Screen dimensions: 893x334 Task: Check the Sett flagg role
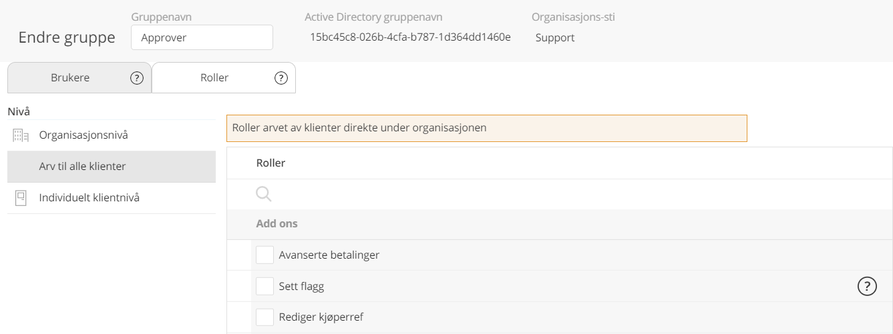pos(265,287)
